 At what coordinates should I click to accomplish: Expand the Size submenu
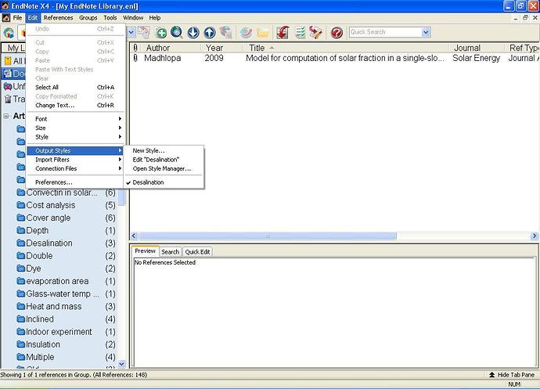(x=75, y=128)
